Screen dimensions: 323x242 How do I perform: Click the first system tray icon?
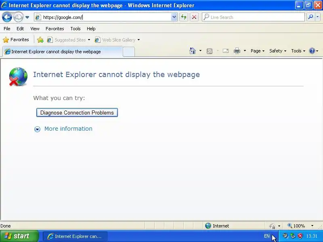tap(285, 236)
